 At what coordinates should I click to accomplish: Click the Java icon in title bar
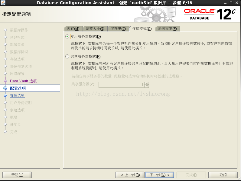click(3, 3)
